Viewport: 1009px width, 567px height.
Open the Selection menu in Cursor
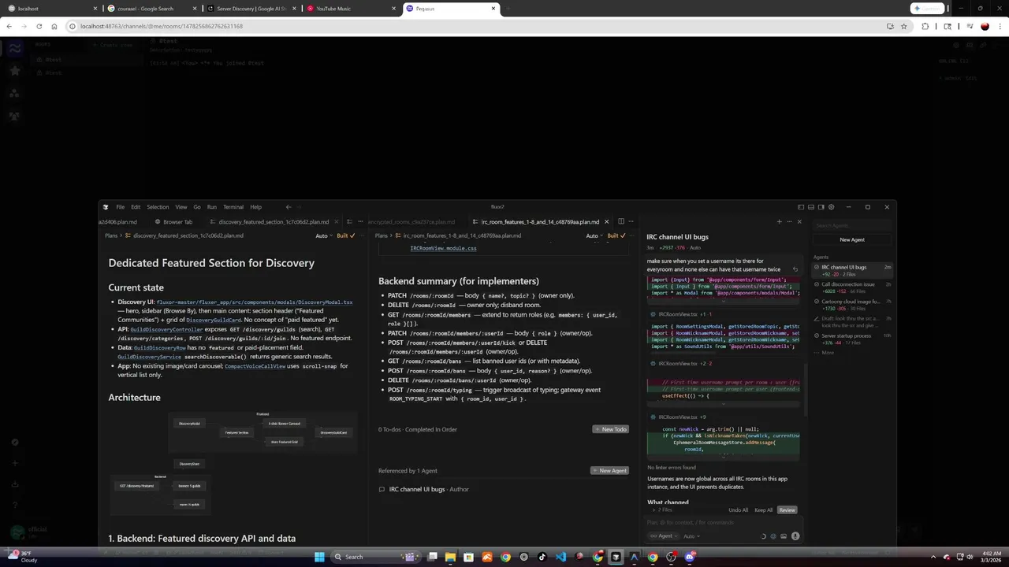[x=158, y=207]
